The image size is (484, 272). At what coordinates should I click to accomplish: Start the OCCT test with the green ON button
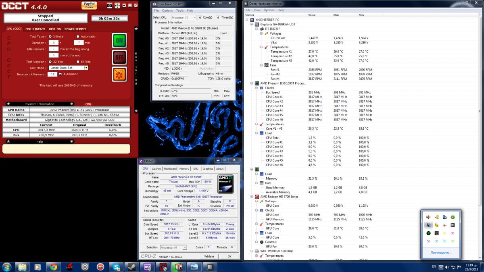pyautogui.click(x=119, y=41)
